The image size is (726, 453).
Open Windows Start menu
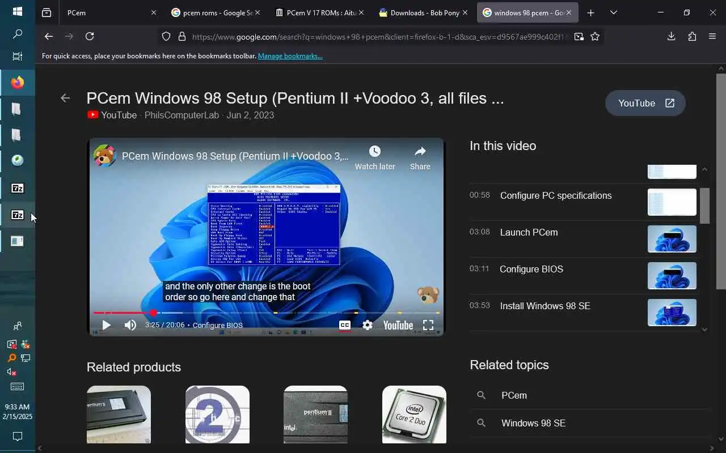(x=18, y=11)
